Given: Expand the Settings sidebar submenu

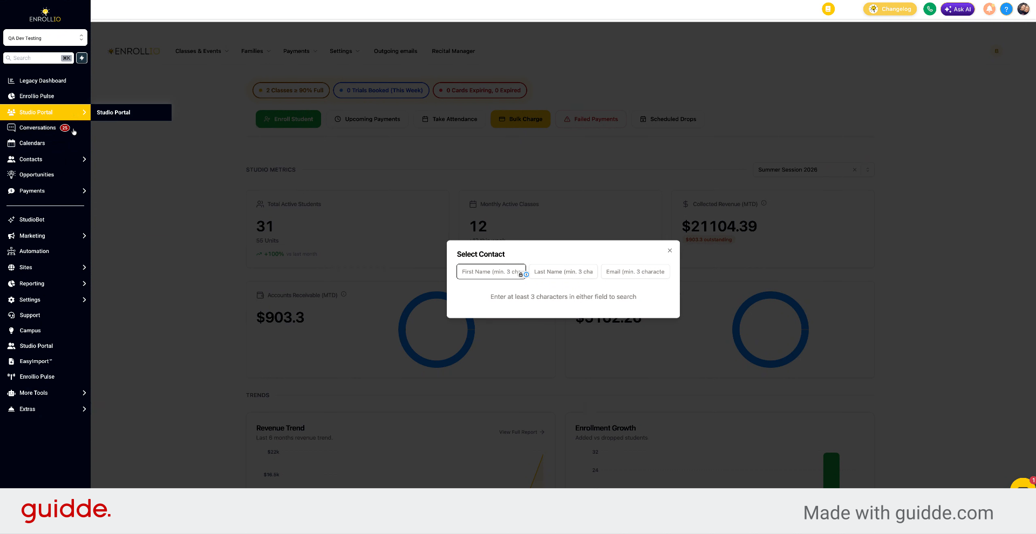Looking at the screenshot, I should click(x=84, y=300).
